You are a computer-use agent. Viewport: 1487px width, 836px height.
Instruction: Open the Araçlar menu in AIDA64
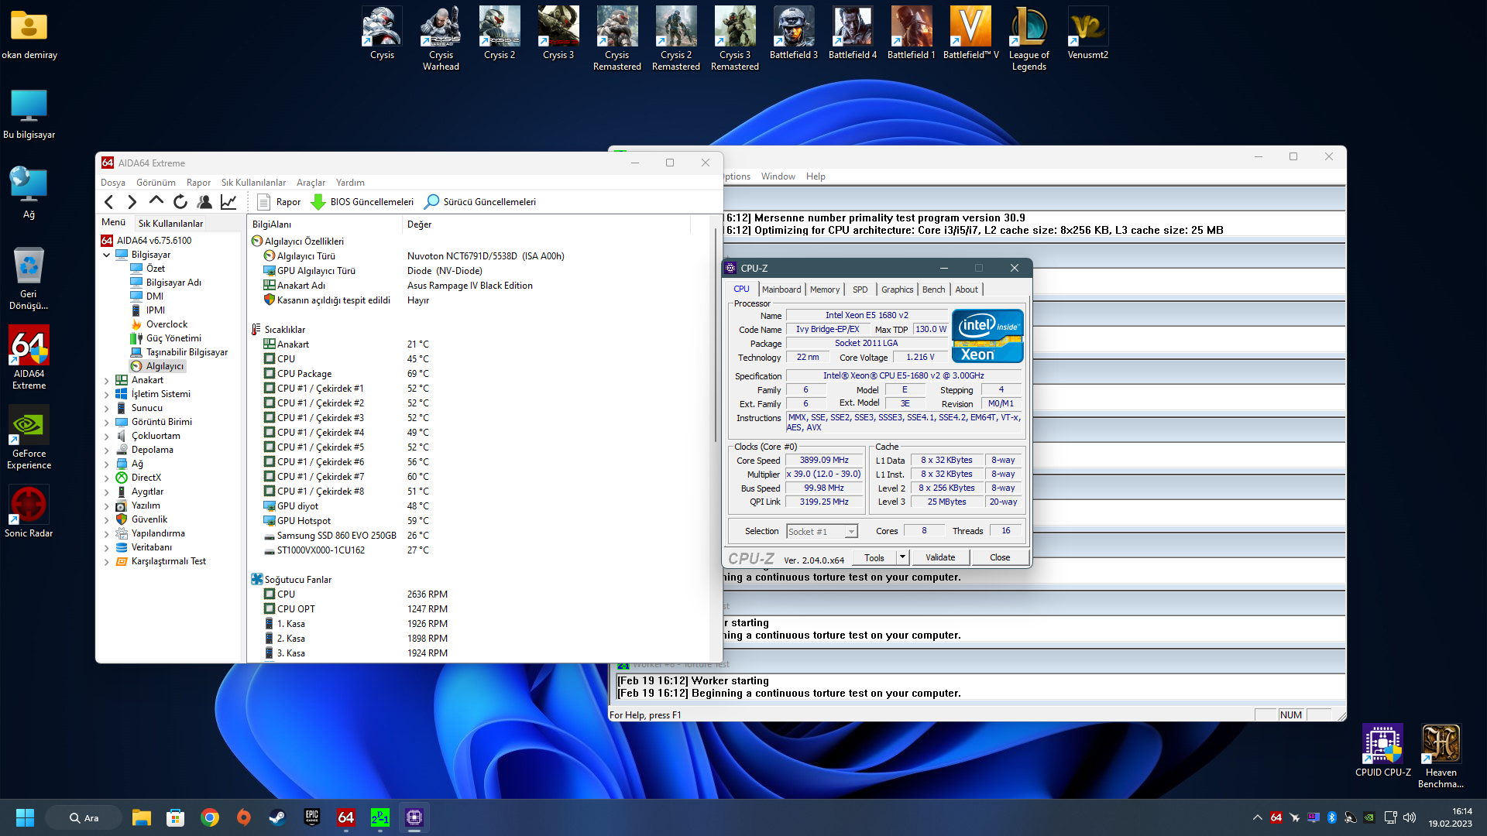[x=311, y=183]
